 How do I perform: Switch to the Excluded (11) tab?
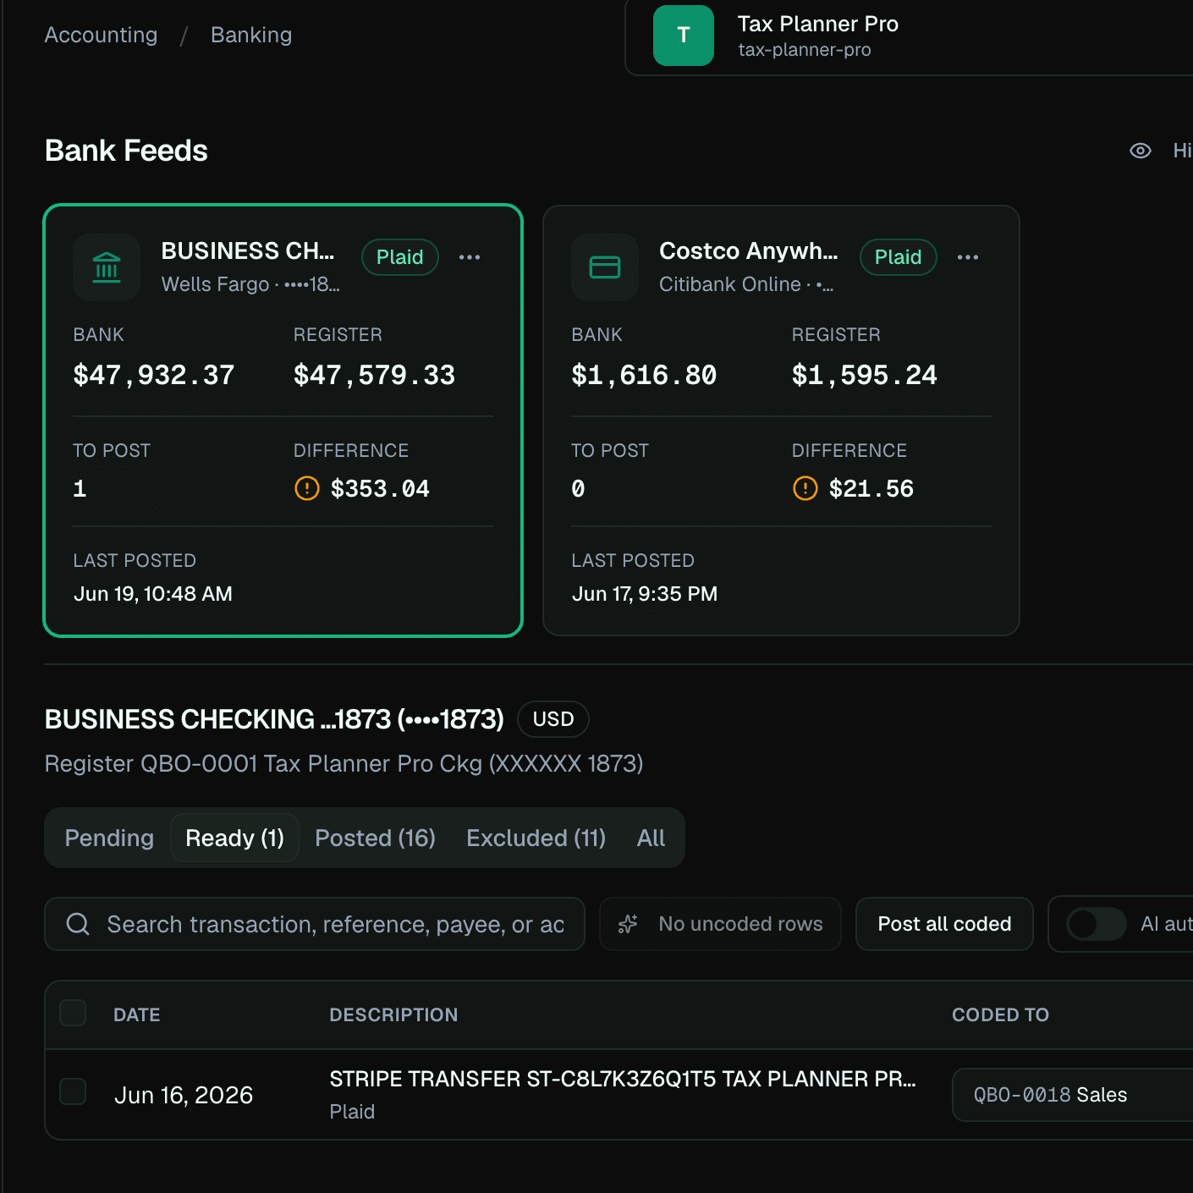coord(536,838)
